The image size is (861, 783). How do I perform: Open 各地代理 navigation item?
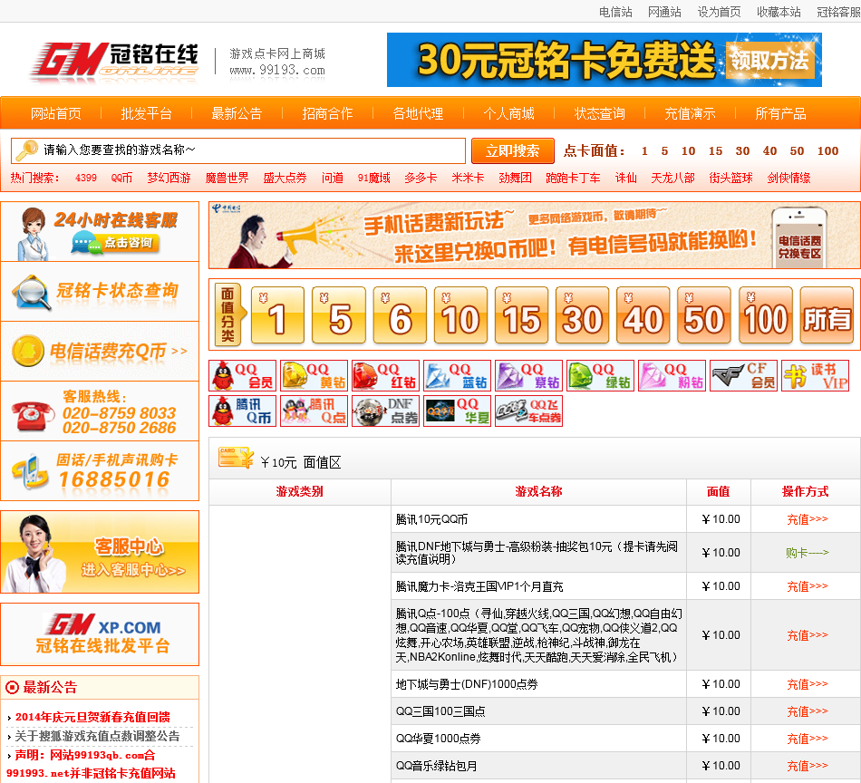(419, 113)
